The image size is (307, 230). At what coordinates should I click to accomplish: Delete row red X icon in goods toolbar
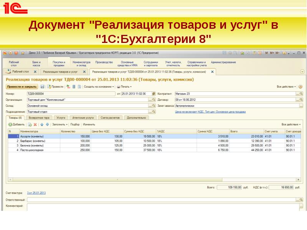(35, 124)
